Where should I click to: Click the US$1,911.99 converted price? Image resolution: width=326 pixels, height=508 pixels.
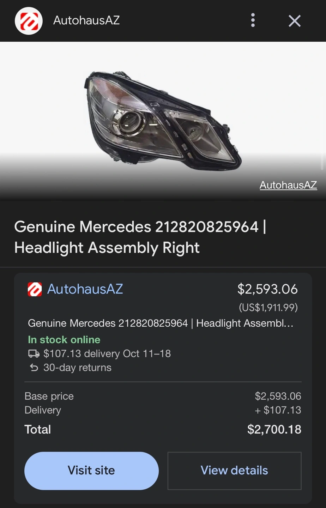(268, 308)
